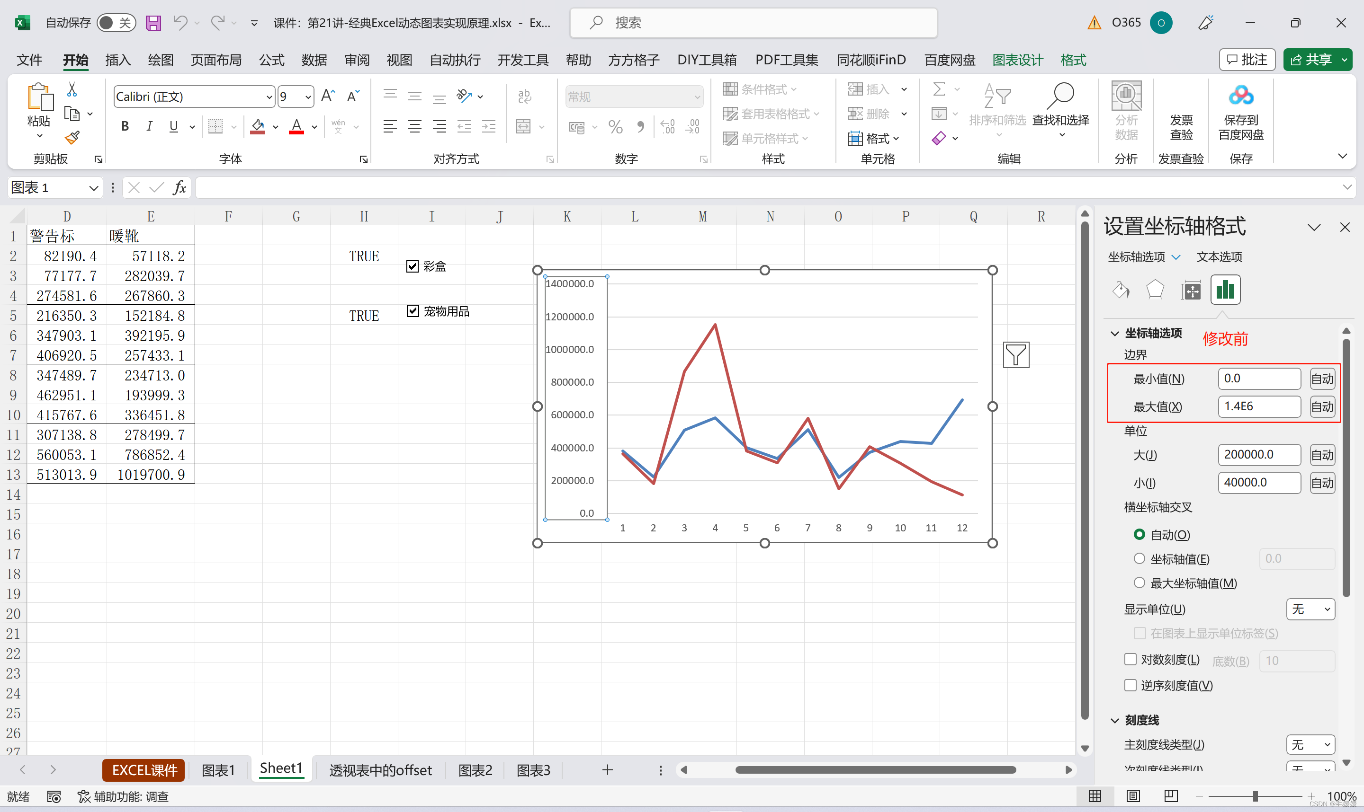Select 坐标轴值(E) radio button

1139,559
